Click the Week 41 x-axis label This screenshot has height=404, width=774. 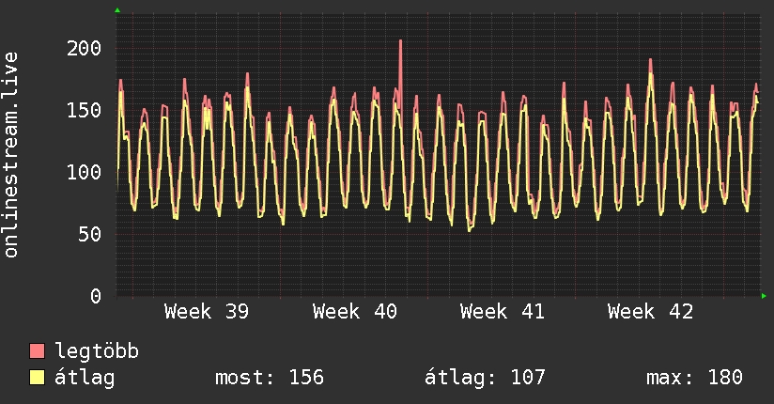click(503, 312)
